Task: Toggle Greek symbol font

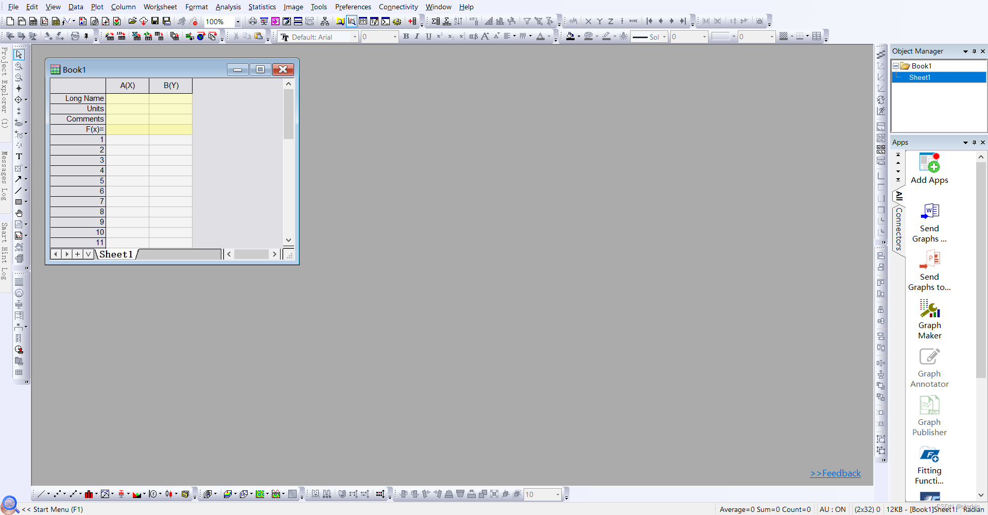Action: coord(473,37)
